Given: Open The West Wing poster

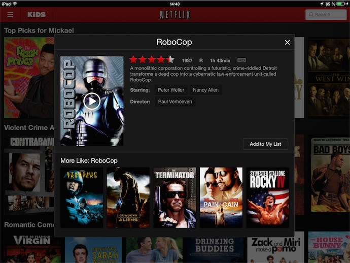Looking at the screenshot, I should 329,78.
